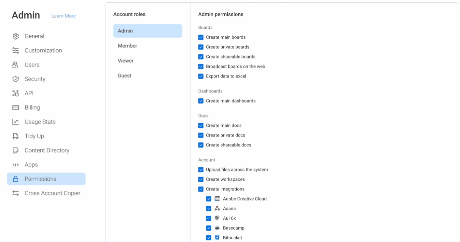
Task: Click the API nodes icon
Action: pos(15,93)
